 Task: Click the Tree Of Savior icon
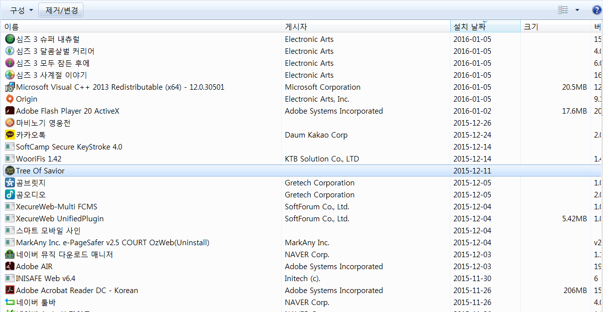point(10,170)
